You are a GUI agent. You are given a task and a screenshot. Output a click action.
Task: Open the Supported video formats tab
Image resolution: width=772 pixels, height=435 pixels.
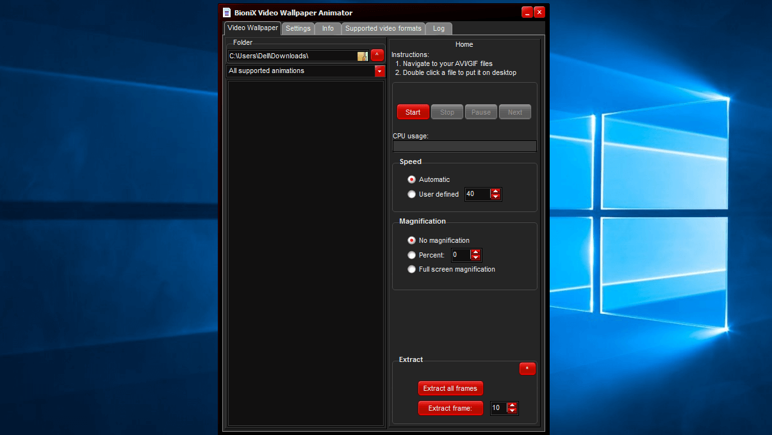[383, 29]
